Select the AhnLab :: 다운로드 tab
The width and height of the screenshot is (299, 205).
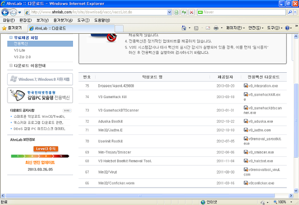(x=71, y=28)
